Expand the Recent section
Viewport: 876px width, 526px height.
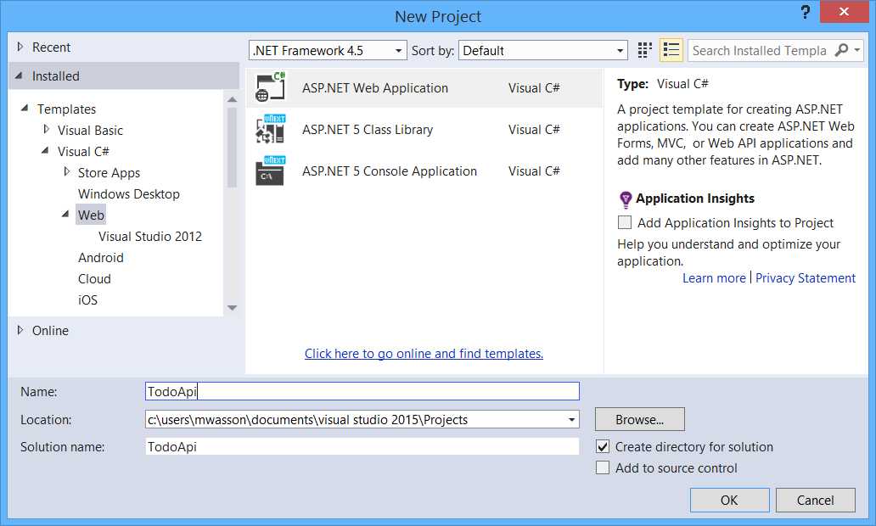click(20, 47)
